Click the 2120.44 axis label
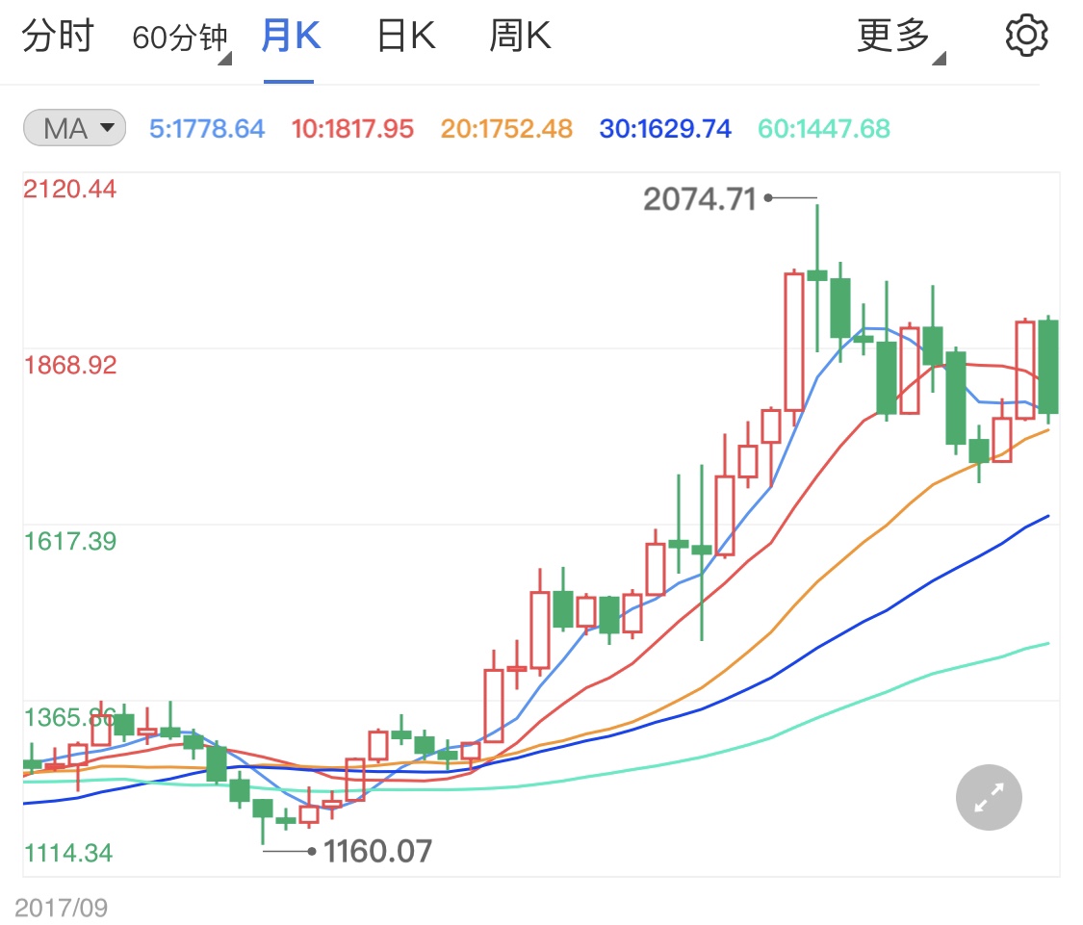Viewport: 1083px width, 925px height. point(69,189)
